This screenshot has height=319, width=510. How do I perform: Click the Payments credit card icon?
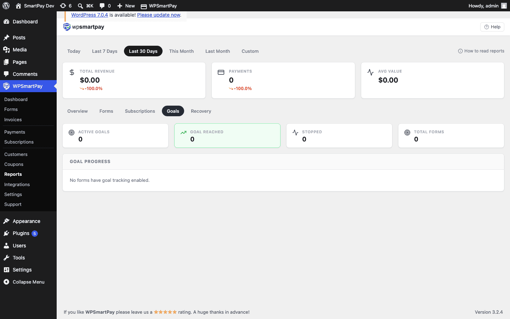tap(221, 72)
